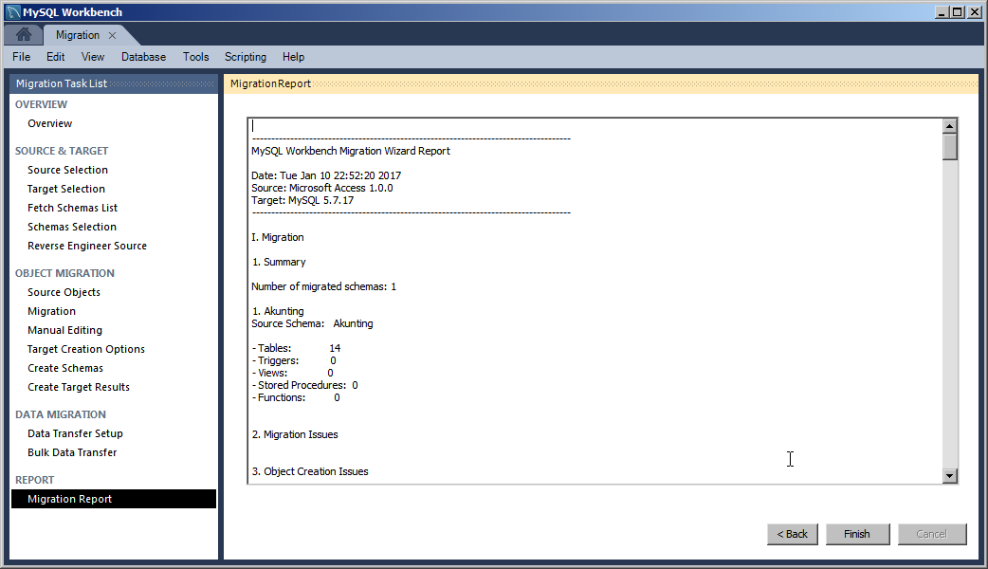The image size is (988, 569).
Task: Select the Create Schemas step
Action: pos(65,368)
